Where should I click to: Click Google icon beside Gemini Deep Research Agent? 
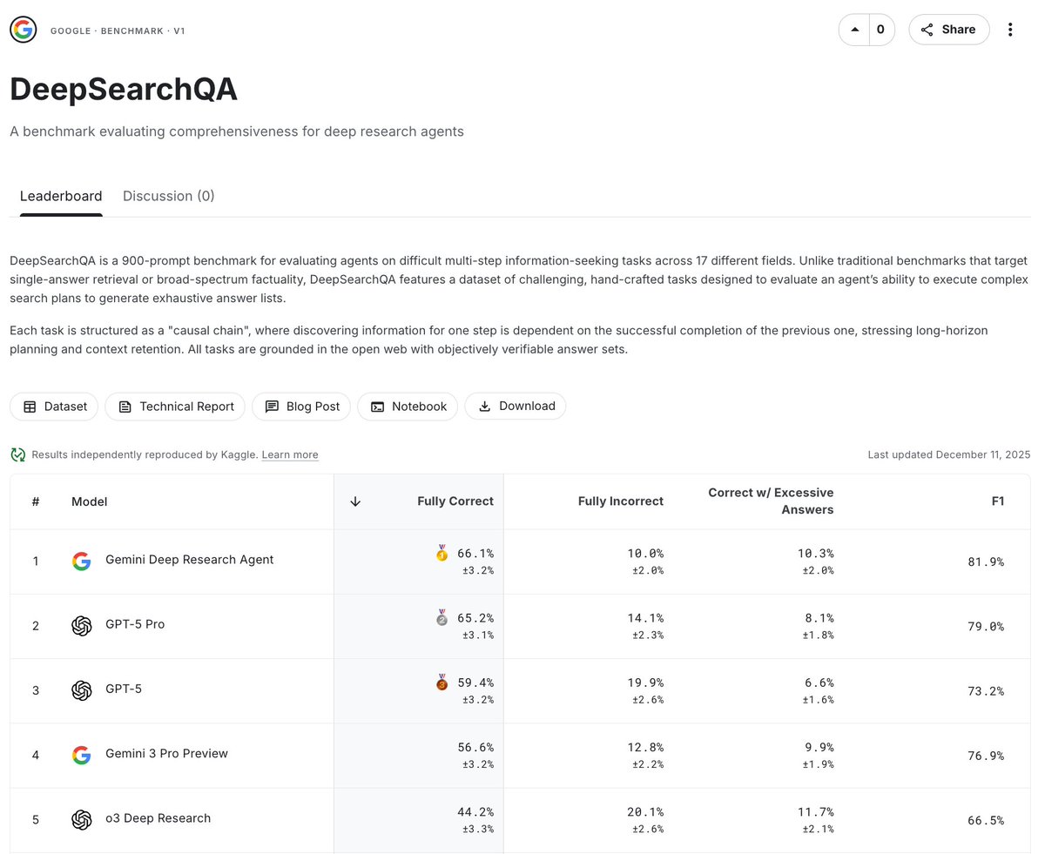pos(81,561)
